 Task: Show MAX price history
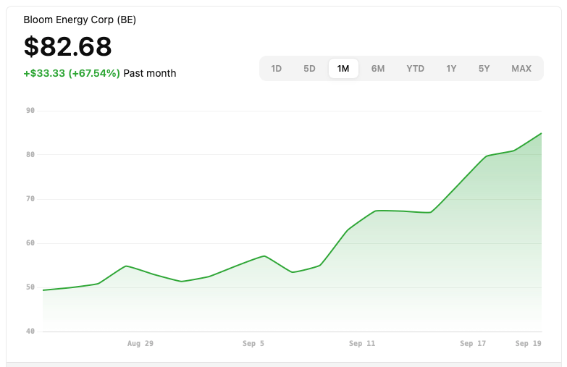(521, 68)
